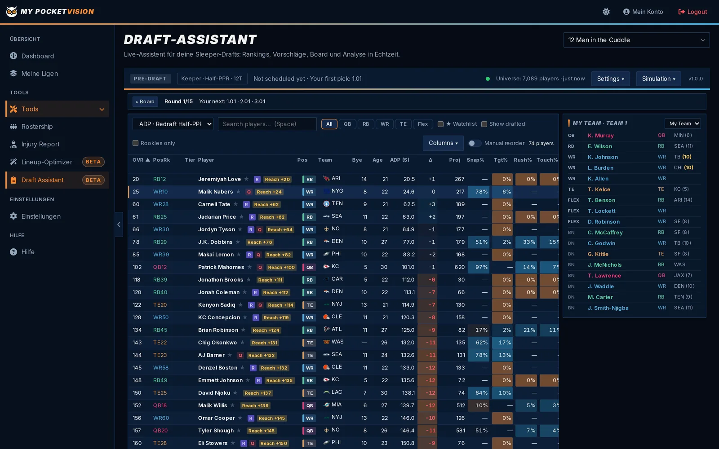Collapse the sidebar with the arrow handle
Screen dimensions: 719x449
119,224
